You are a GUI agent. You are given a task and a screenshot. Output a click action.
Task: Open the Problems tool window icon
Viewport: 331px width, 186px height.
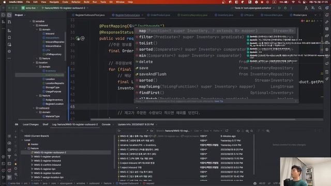[9, 171]
